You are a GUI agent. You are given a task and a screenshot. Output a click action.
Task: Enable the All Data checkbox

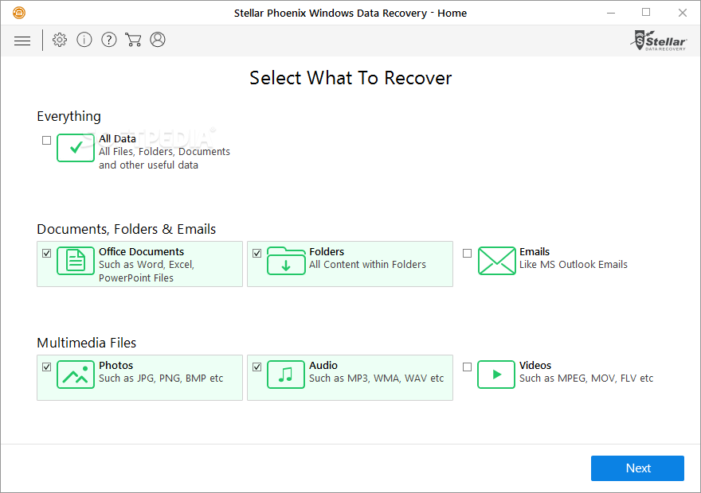click(46, 140)
